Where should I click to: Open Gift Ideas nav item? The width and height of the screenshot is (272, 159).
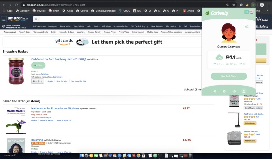106,26
